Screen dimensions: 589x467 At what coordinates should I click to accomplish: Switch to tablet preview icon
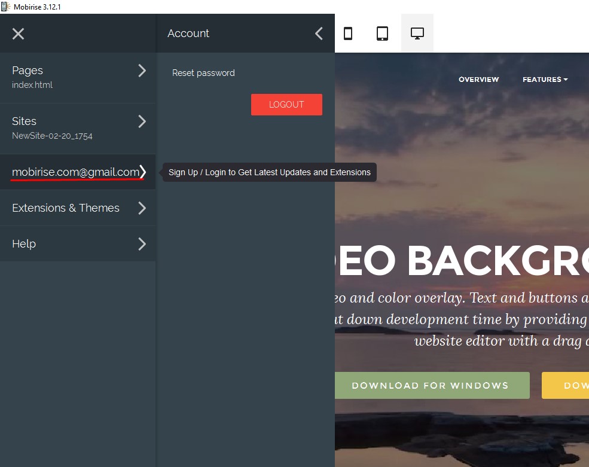point(382,33)
